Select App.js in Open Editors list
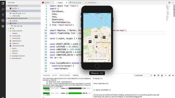175x98 pixels. pyautogui.click(x=23, y=11)
